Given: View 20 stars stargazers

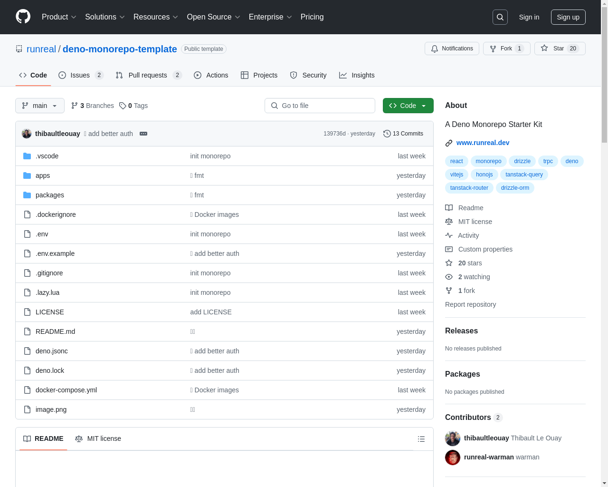Looking at the screenshot, I should pyautogui.click(x=464, y=263).
